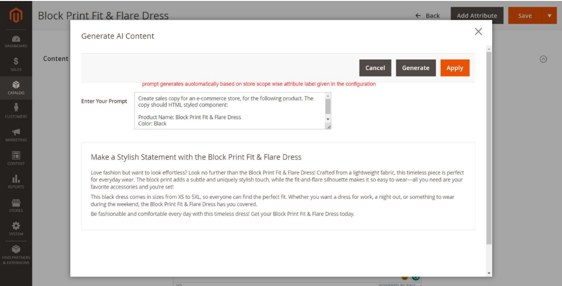
Task: Click the Cancel button
Action: [x=375, y=68]
